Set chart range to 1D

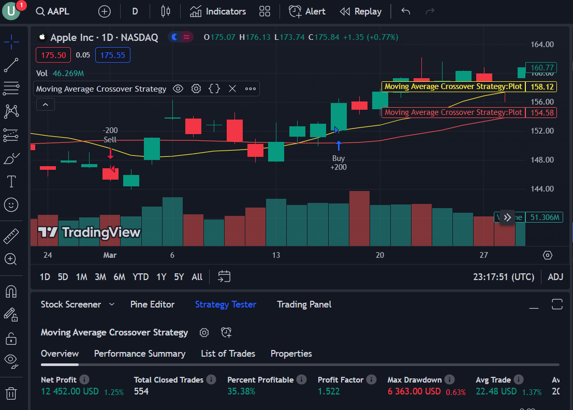click(x=45, y=277)
